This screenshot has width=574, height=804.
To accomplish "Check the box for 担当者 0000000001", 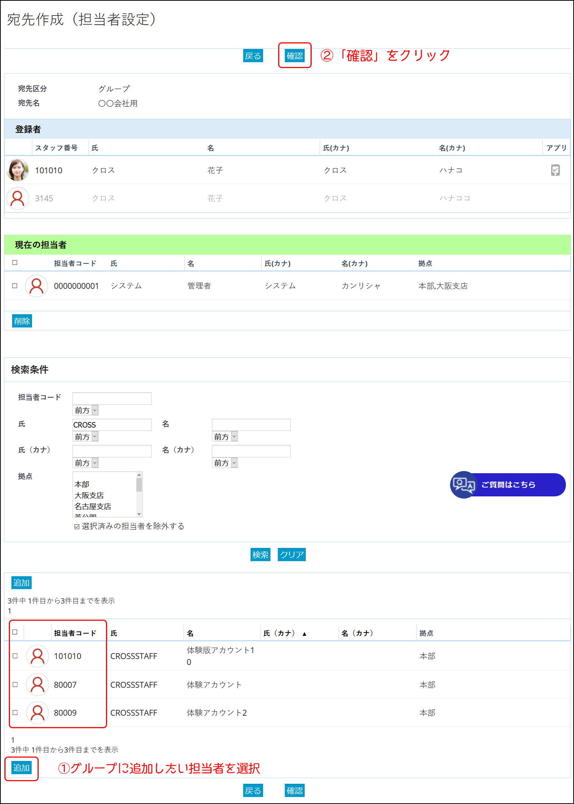I will pyautogui.click(x=15, y=286).
